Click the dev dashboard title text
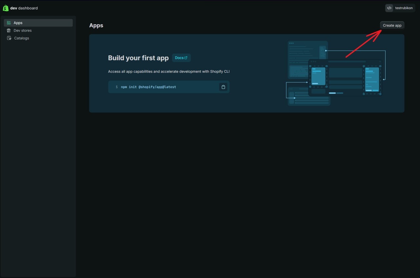The width and height of the screenshot is (420, 278). [24, 8]
